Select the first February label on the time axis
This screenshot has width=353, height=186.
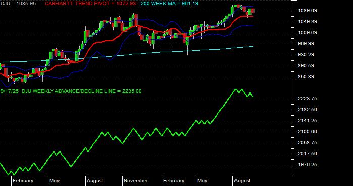point(23,181)
